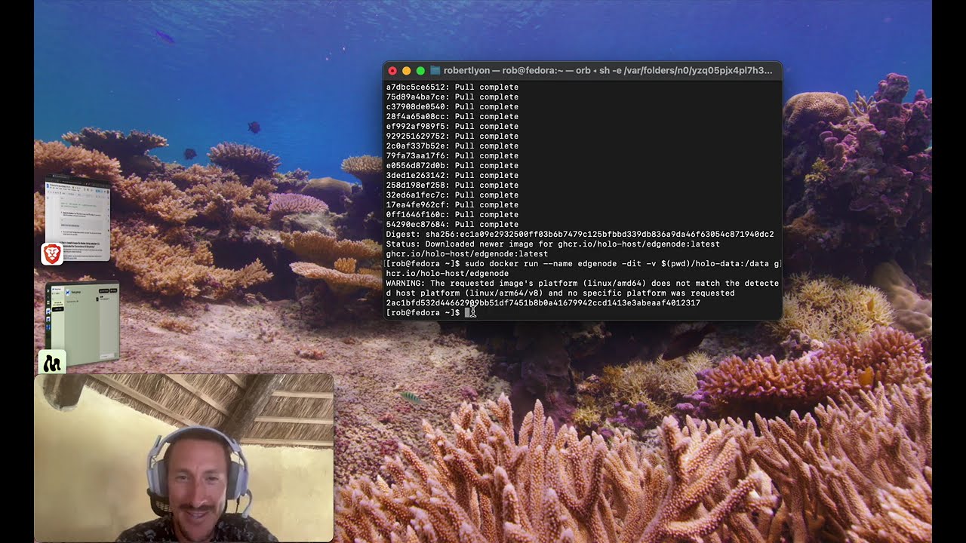This screenshot has width=966, height=543.
Task: Switch to the Brave window thumbnail in Stage Manager
Action: click(x=78, y=217)
